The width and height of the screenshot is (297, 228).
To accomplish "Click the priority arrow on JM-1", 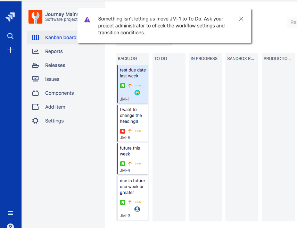I will coord(130,85).
